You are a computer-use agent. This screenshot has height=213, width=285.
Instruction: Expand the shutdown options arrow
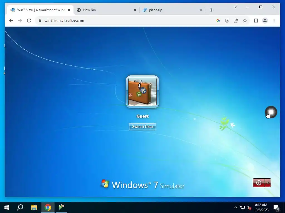click(x=268, y=183)
